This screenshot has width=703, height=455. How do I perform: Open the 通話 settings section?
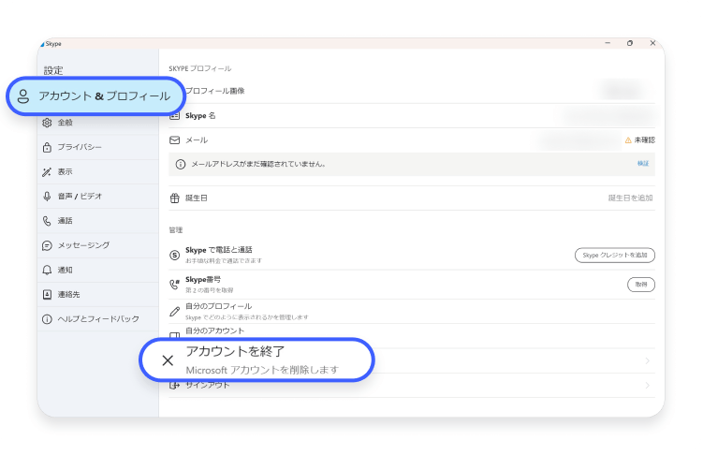(x=98, y=221)
